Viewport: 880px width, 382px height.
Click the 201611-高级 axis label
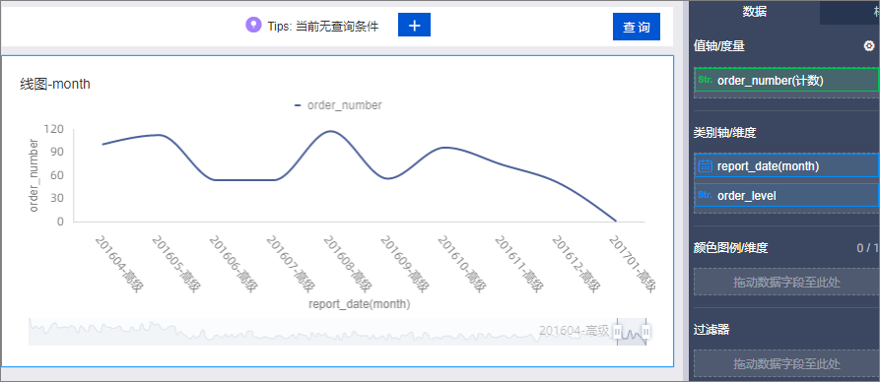point(518,264)
